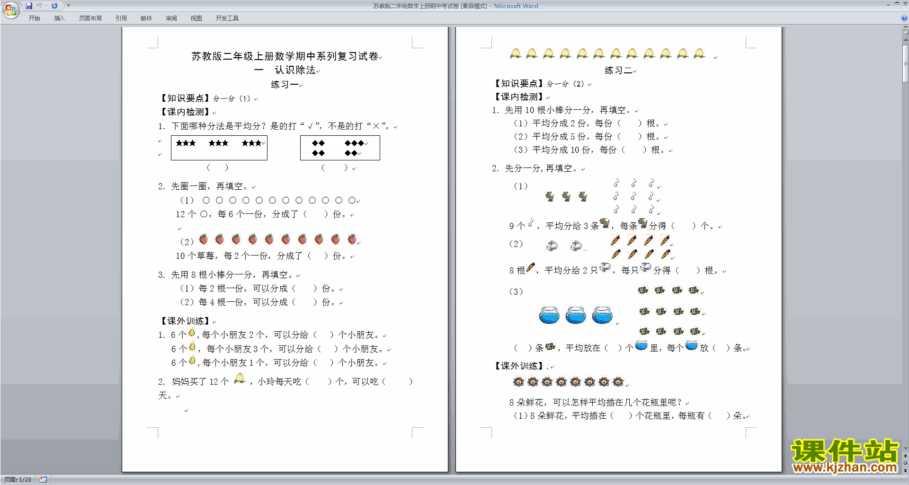Click the first dog image in question (1)
The width and height of the screenshot is (909, 485).
550,196
